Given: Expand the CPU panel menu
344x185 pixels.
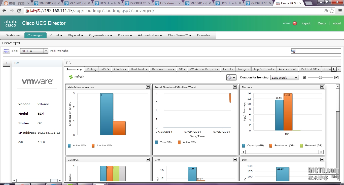Looking at the screenshot, I should coord(235,160).
